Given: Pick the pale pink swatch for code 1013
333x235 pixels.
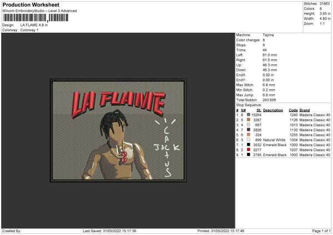Looking at the screenshot, I should coord(249,125).
